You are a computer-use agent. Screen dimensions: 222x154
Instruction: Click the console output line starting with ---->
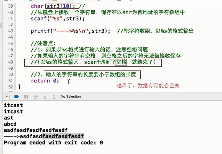(44, 137)
